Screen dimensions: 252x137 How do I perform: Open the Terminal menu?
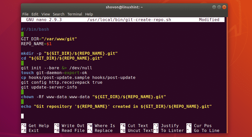tap(75, 14)
